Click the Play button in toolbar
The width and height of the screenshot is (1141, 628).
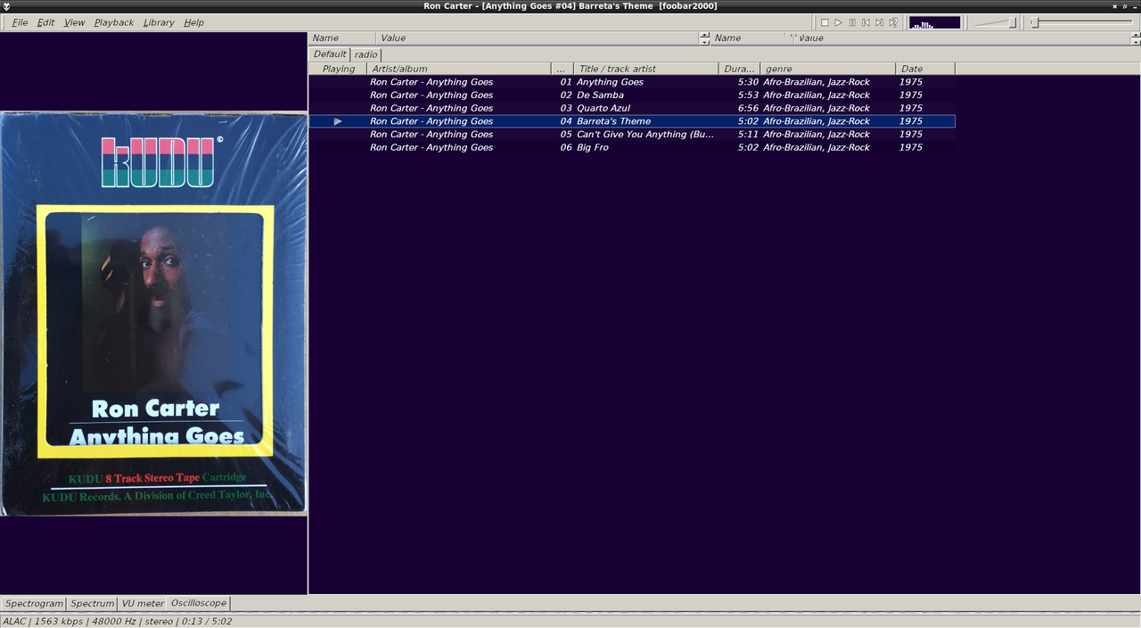[838, 22]
